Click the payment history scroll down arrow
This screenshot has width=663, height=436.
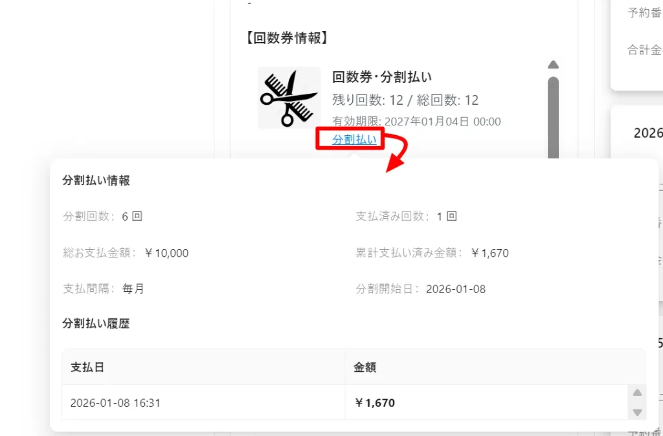(637, 412)
